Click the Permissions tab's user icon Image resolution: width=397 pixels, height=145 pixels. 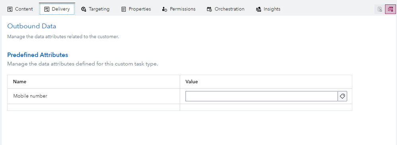click(164, 9)
